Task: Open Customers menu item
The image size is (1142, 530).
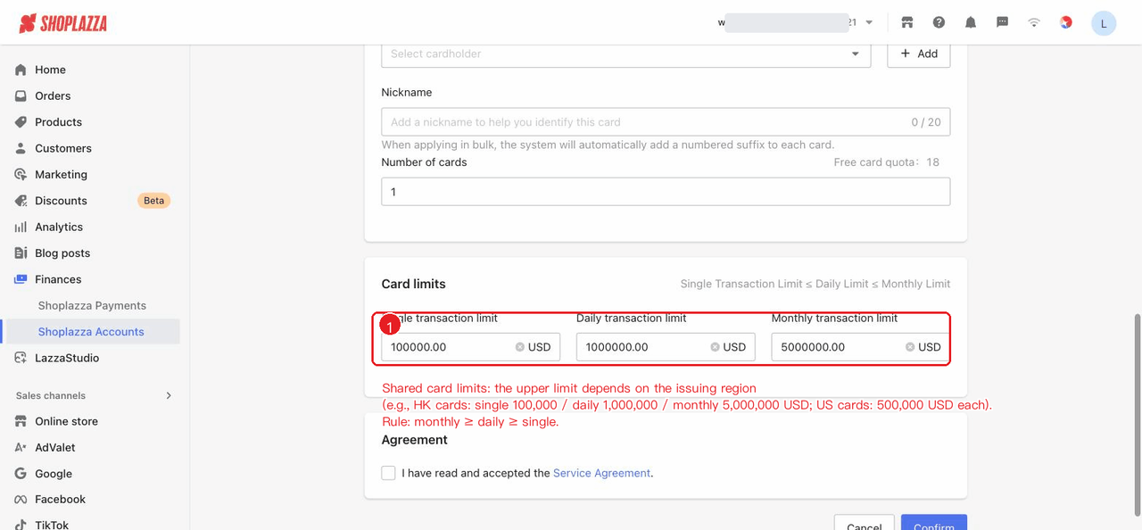Action: tap(63, 148)
